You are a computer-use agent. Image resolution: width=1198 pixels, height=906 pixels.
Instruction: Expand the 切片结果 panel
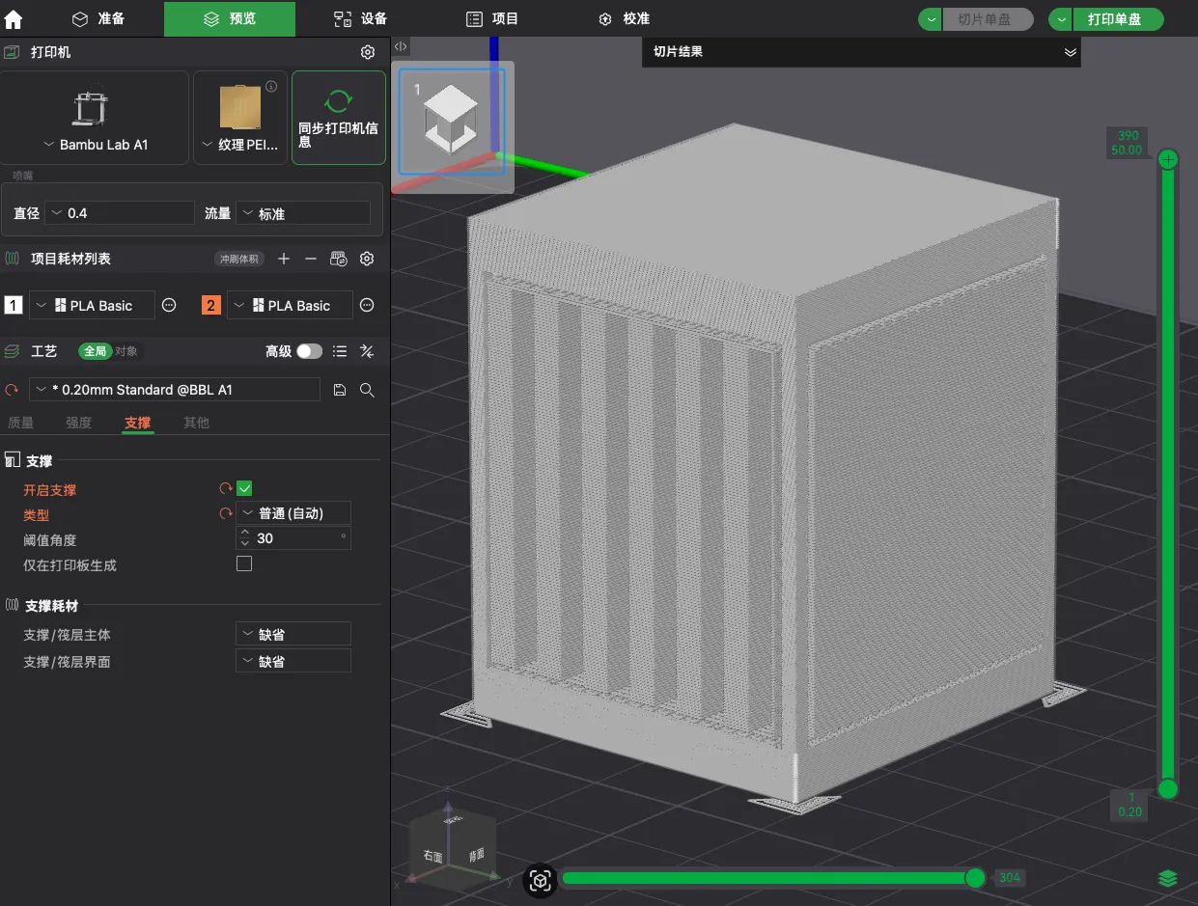pyautogui.click(x=1070, y=52)
